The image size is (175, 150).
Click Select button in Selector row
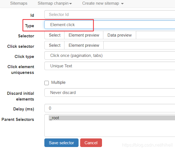pyautogui.click(x=55, y=35)
